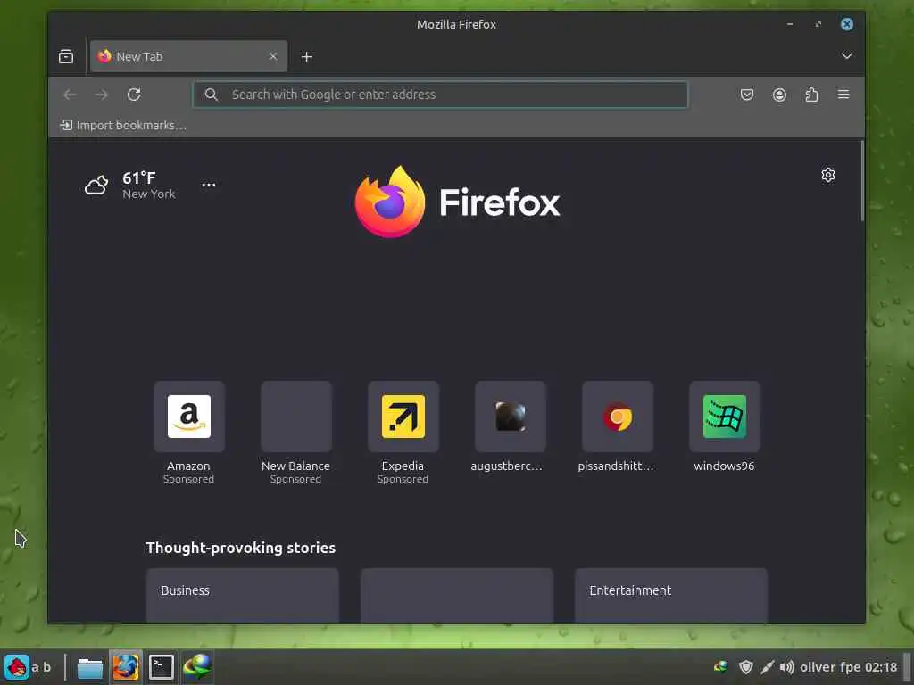This screenshot has width=914, height=685.
Task: Open the Business story card
Action: pyautogui.click(x=243, y=596)
